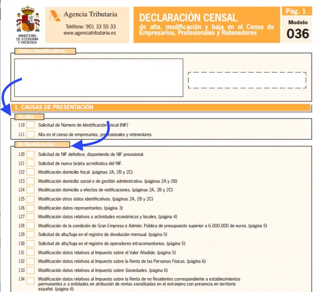Select box 123 domicilio social

(30, 181)
